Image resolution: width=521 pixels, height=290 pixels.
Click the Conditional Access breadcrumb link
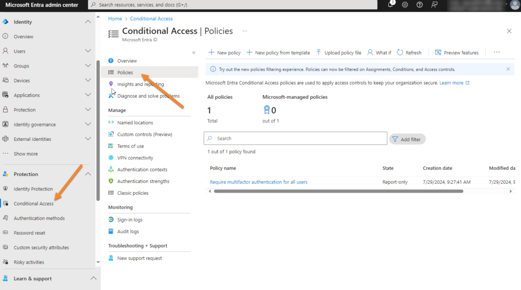pos(151,19)
